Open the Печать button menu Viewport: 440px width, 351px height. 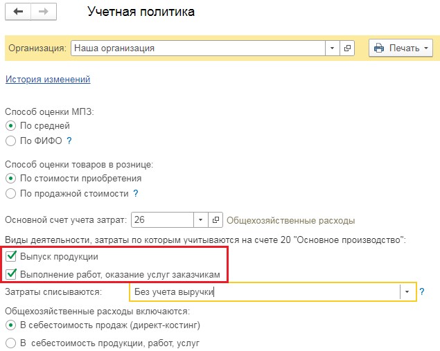pyautogui.click(x=401, y=48)
